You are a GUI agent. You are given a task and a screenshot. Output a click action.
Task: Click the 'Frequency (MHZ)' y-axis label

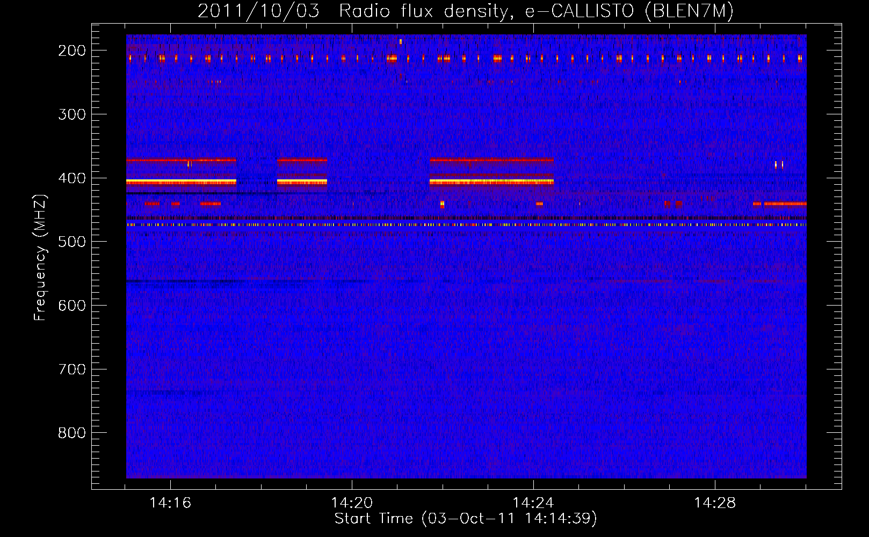[x=40, y=257]
